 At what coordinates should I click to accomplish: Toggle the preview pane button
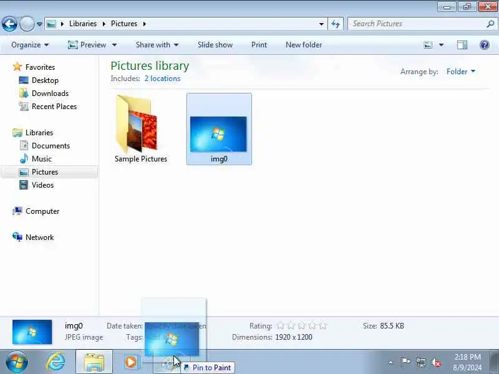point(462,45)
